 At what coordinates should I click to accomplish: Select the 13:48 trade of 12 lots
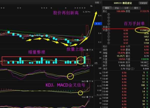(125, 82)
